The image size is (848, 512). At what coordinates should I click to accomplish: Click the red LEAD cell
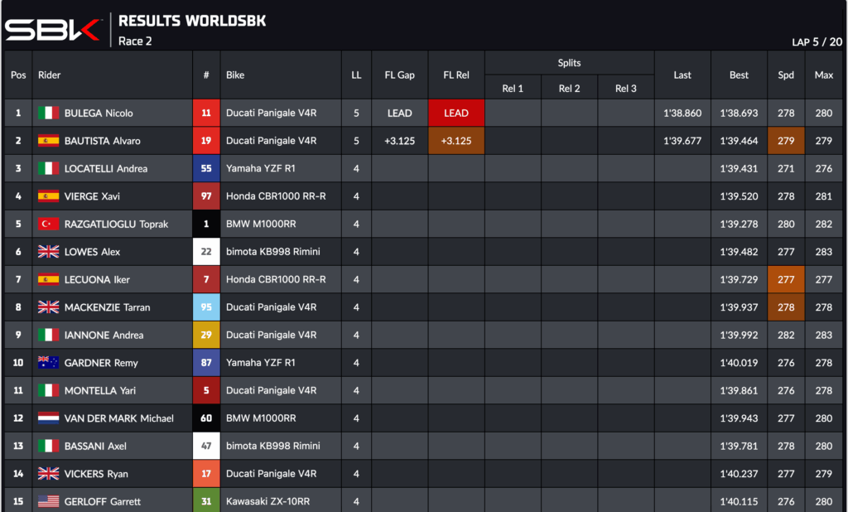(x=456, y=114)
